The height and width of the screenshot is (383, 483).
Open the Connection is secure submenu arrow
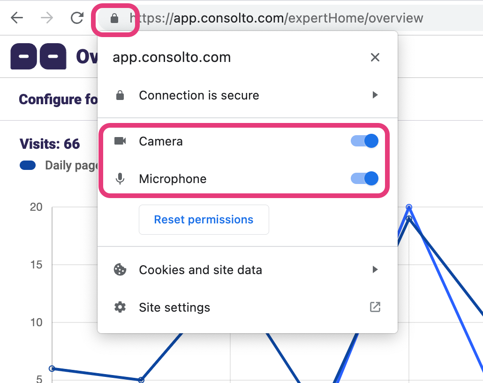374,95
